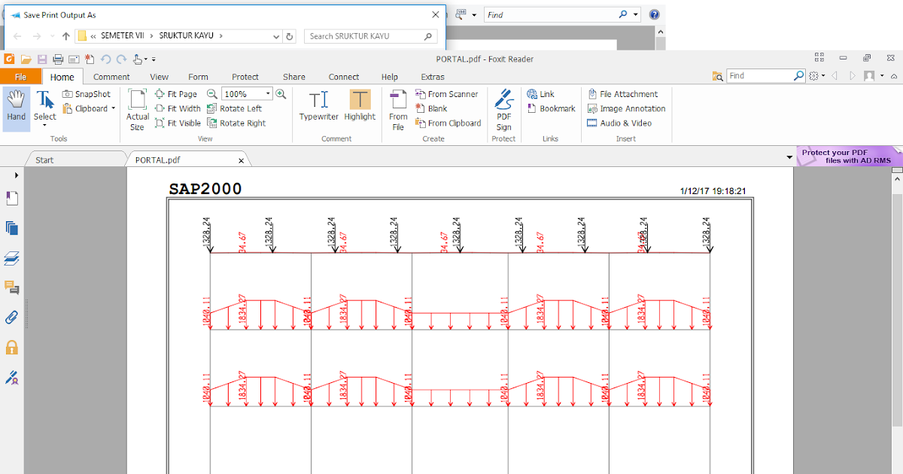Rotate the page left
The image size is (903, 474).
pos(234,108)
